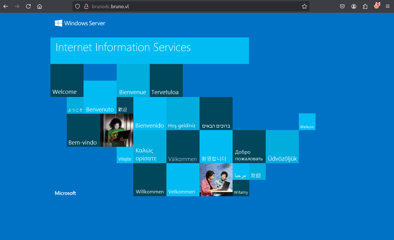The width and height of the screenshot is (394, 240).
Task: Click the Bem-vindo tile
Action: click(84, 130)
